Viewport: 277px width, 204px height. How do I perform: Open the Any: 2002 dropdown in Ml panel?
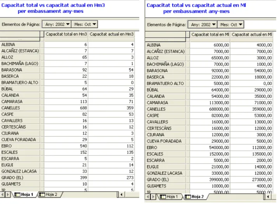coord(203,24)
